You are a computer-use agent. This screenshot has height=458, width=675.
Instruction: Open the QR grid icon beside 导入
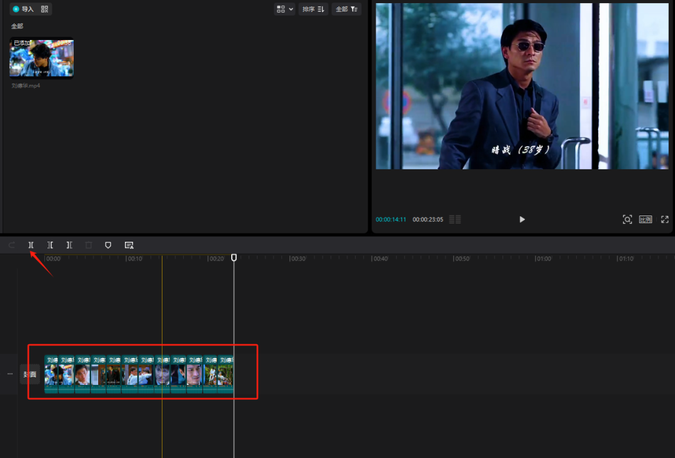coord(44,9)
